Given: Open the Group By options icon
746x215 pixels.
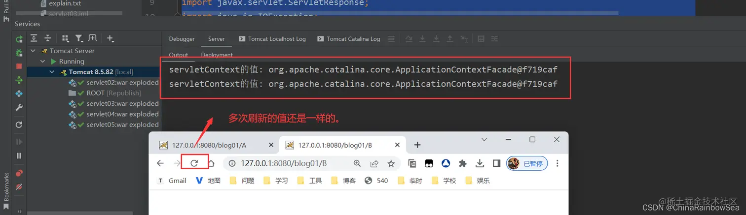Looking at the screenshot, I should pos(66,38).
